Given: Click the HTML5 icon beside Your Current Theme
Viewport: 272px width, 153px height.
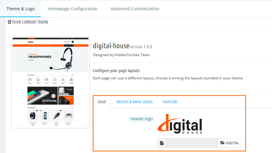Looking at the screenshot, I should (9, 22).
